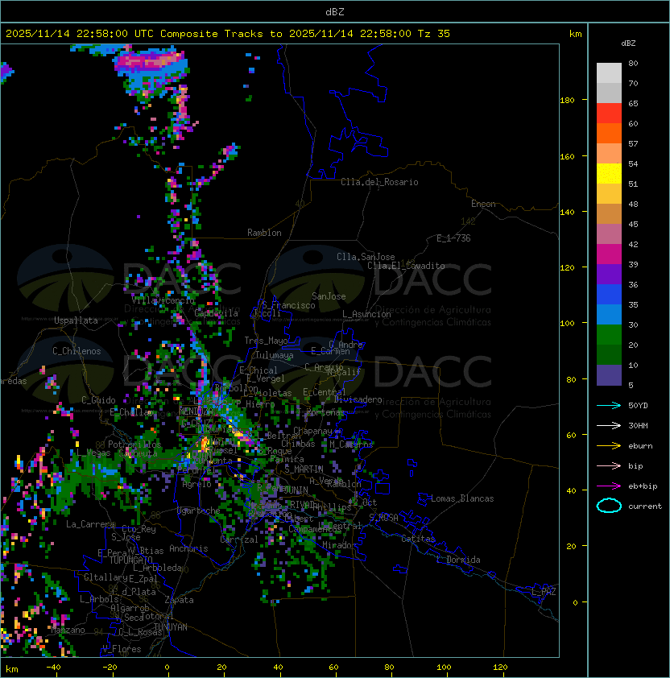Image resolution: width=670 pixels, height=678 pixels.
Task: Click the Catitas label
Action: 418,539
